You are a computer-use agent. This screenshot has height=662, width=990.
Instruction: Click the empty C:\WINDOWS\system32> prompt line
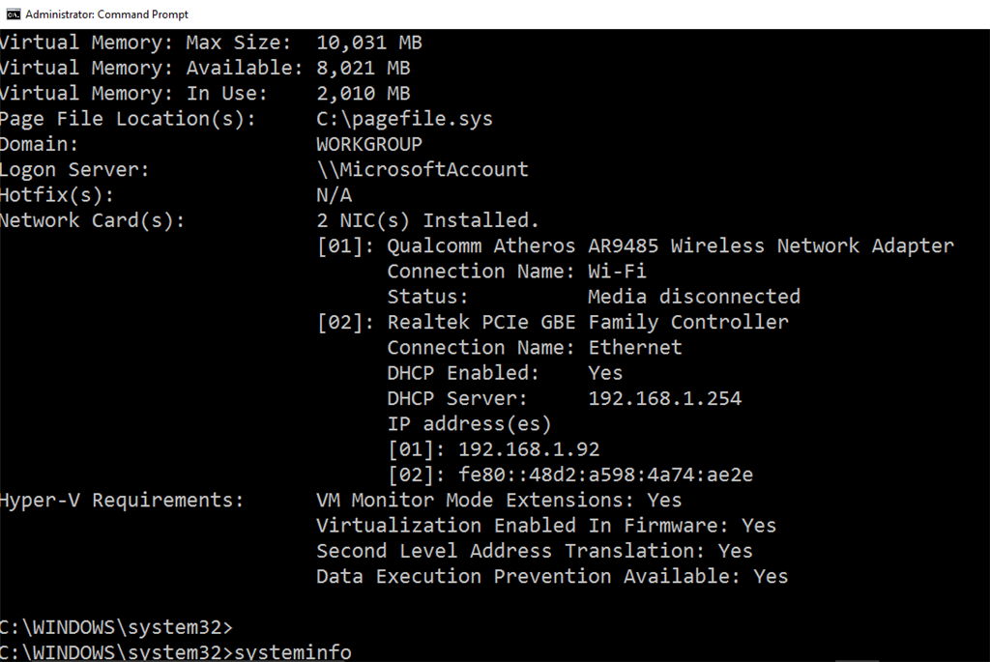click(x=116, y=627)
